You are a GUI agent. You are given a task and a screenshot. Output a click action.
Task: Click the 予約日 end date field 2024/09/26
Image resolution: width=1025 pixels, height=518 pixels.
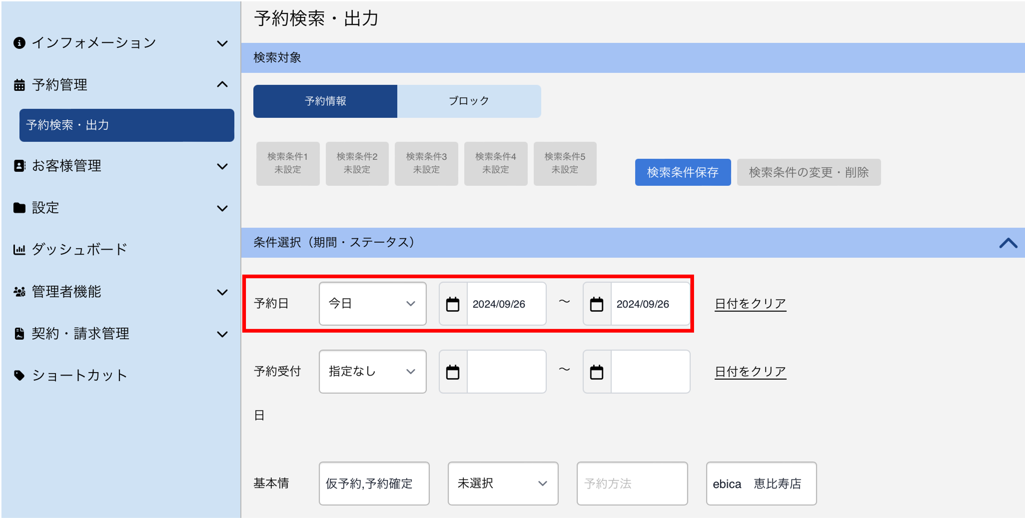[x=651, y=304]
